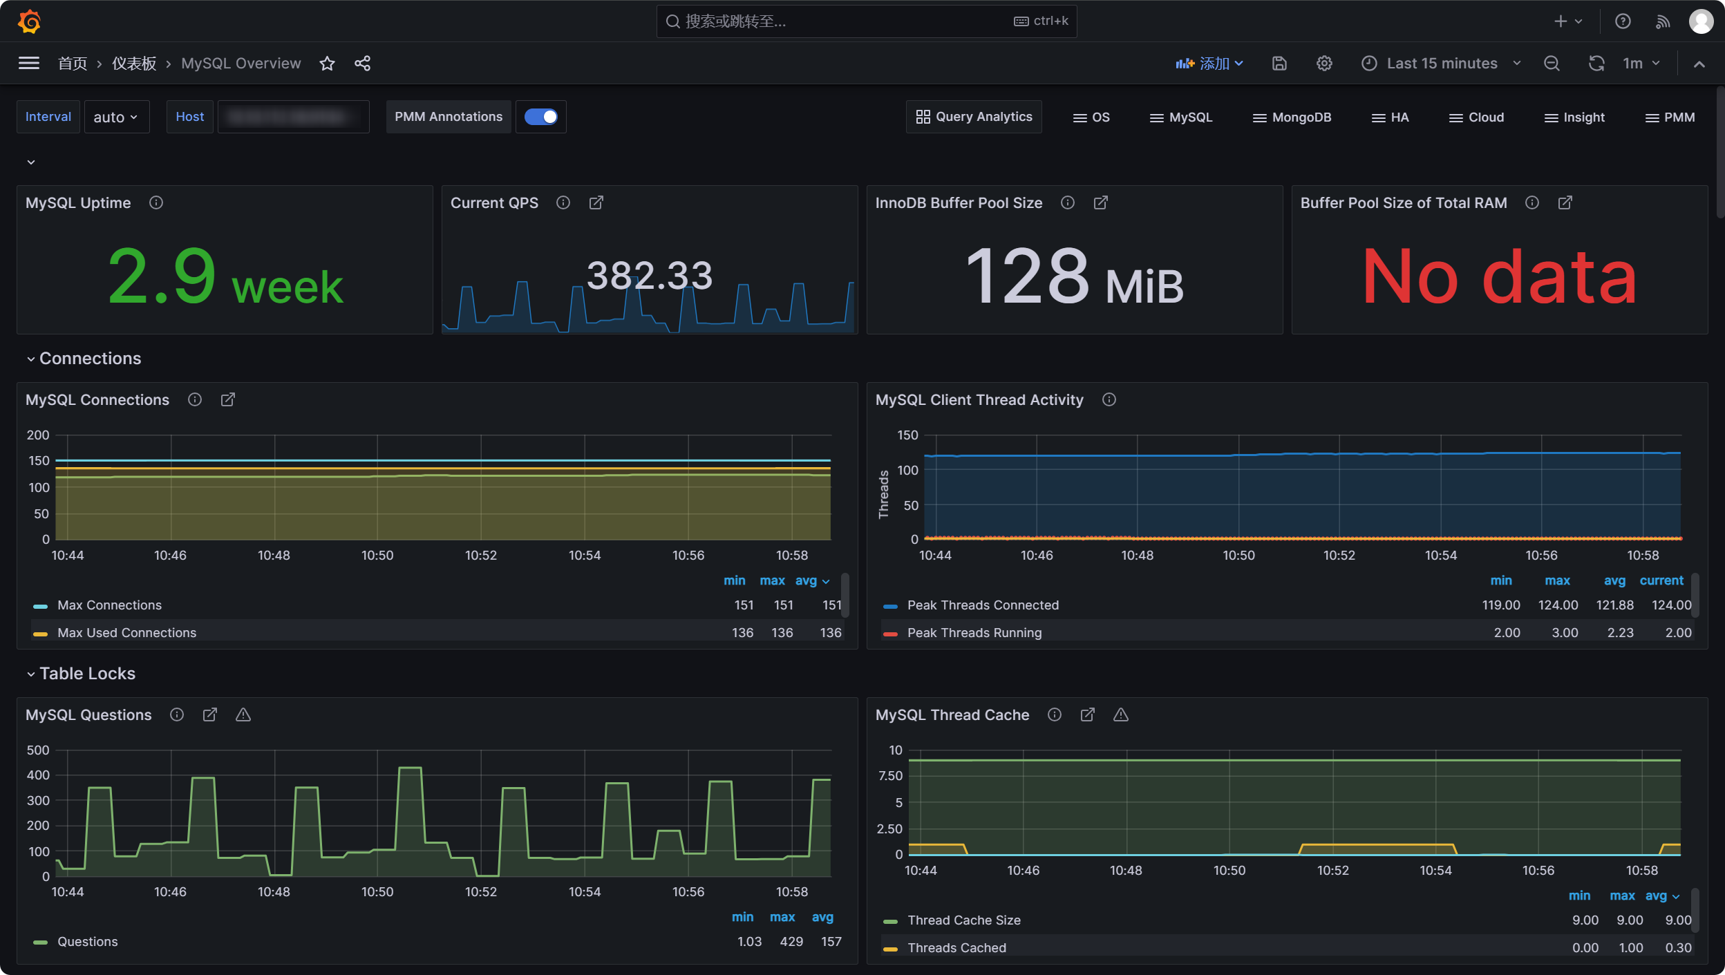Show MySQL Thread Cache warning icon

pos(1121,714)
